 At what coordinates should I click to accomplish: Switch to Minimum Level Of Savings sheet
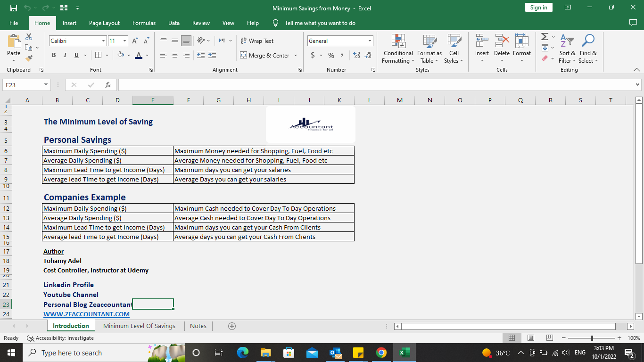coord(139,326)
